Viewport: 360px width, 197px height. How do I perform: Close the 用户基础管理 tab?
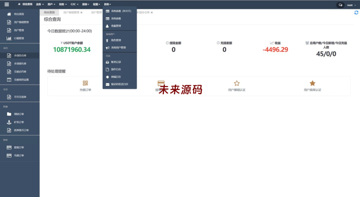pos(81,12)
